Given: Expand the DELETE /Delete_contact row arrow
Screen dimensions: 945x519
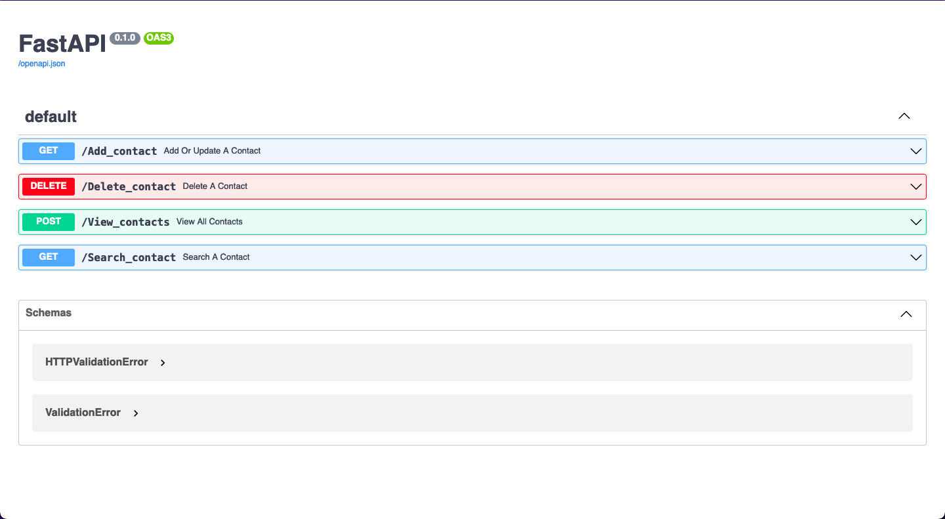Looking at the screenshot, I should click(x=916, y=186).
